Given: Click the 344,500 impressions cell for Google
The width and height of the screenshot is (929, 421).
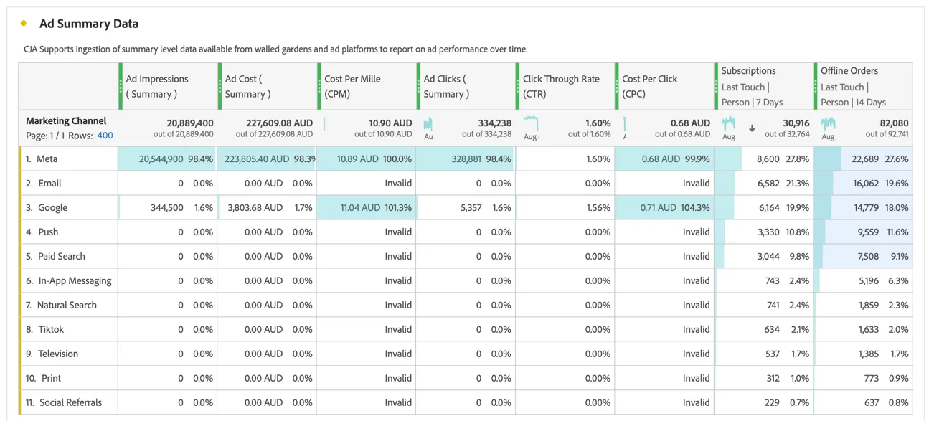Looking at the screenshot, I should coord(168,207).
